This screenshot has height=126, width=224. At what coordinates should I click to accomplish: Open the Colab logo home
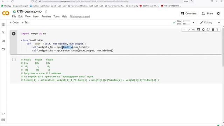point(6,13)
